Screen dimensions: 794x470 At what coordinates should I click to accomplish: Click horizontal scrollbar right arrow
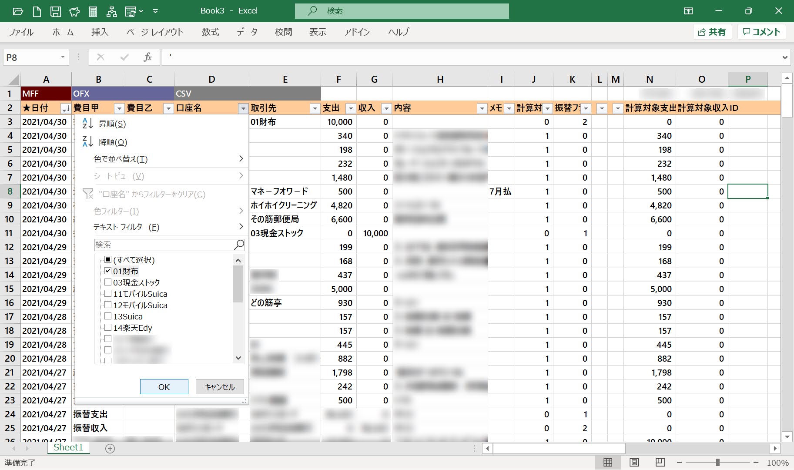point(775,448)
